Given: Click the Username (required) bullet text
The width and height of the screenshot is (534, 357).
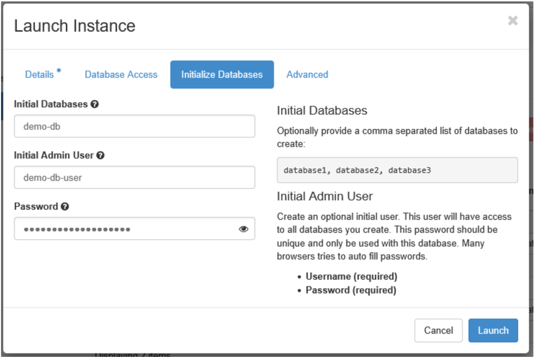Looking at the screenshot, I should [351, 276].
